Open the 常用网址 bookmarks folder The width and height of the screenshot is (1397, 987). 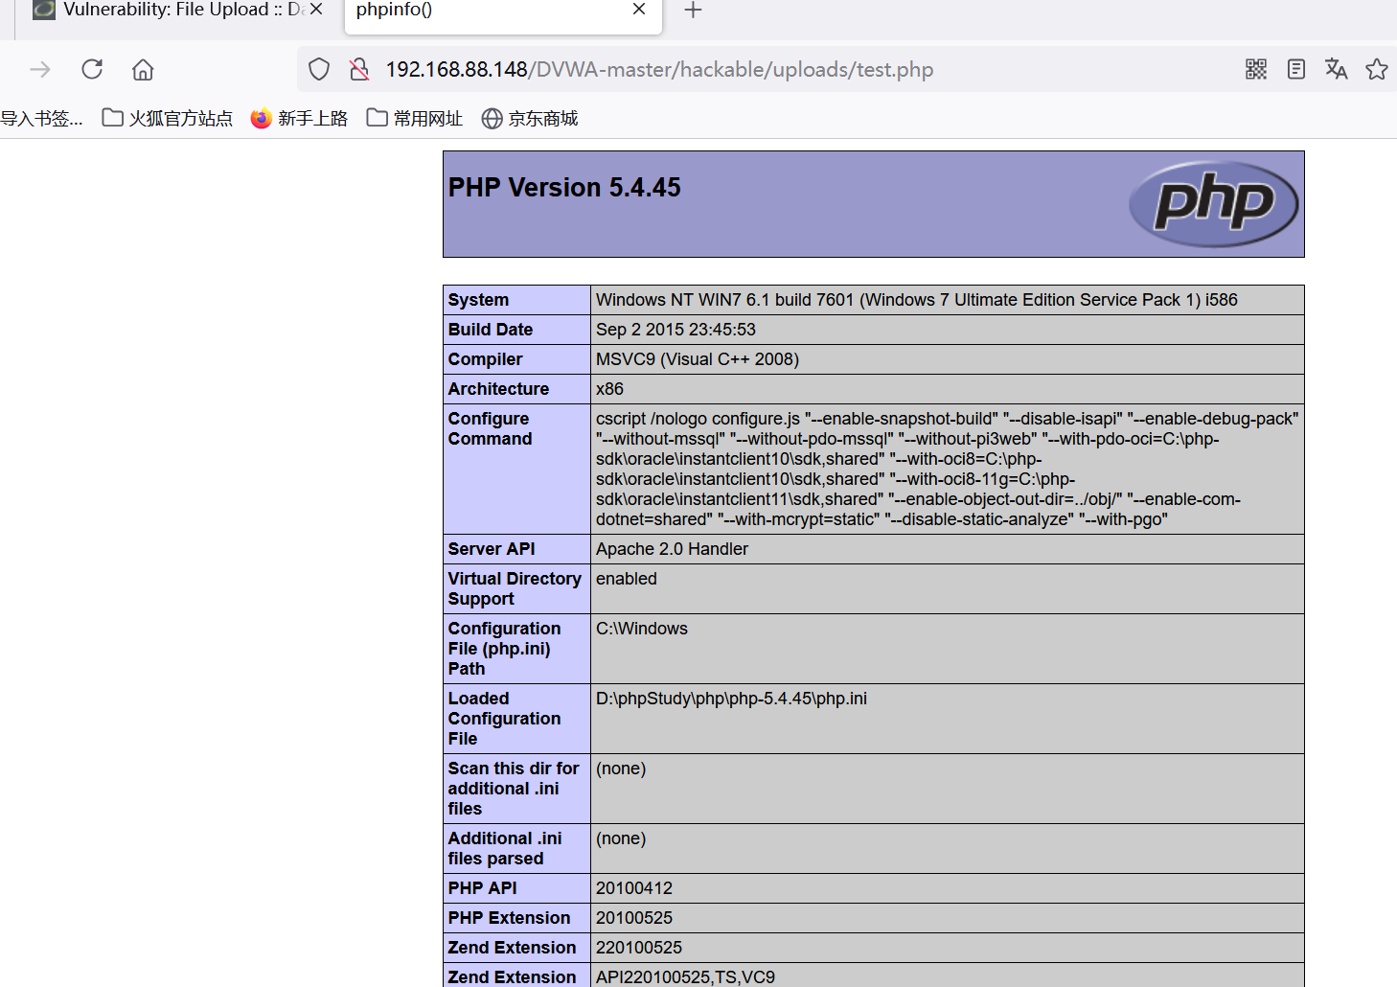[415, 118]
